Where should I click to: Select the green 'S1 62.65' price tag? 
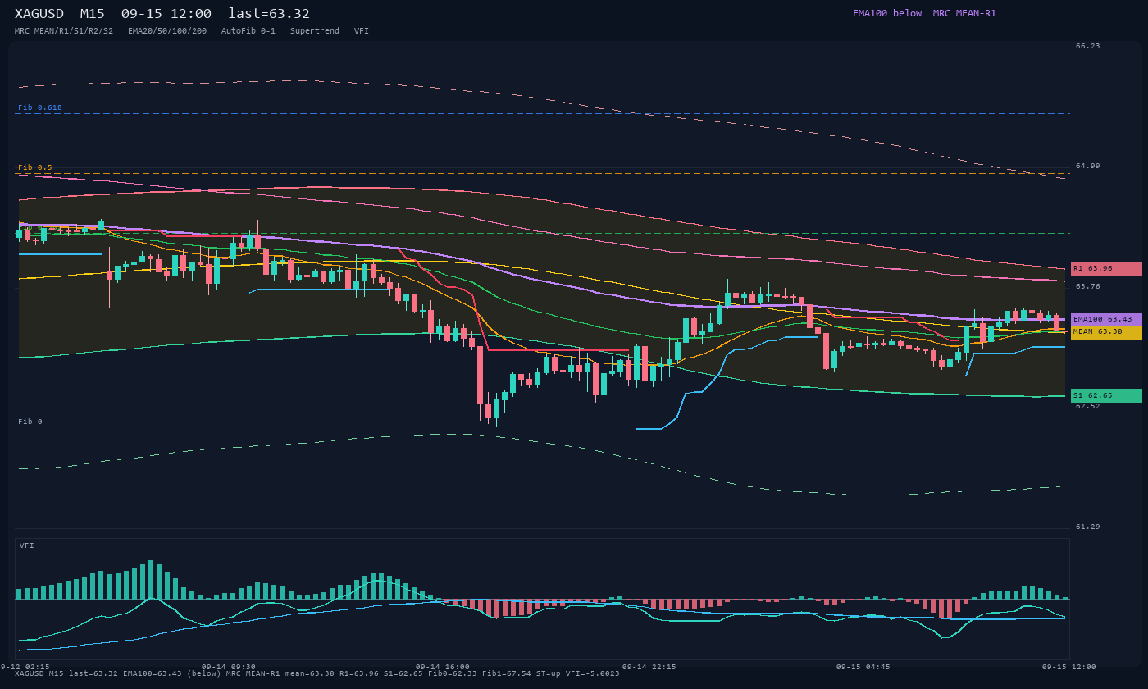click(1106, 395)
